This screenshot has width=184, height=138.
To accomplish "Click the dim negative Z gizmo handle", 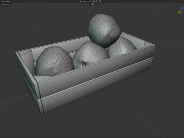I will pos(182,15).
